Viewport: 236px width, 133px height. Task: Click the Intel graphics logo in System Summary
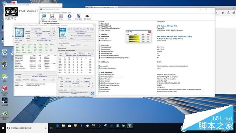[62, 33]
